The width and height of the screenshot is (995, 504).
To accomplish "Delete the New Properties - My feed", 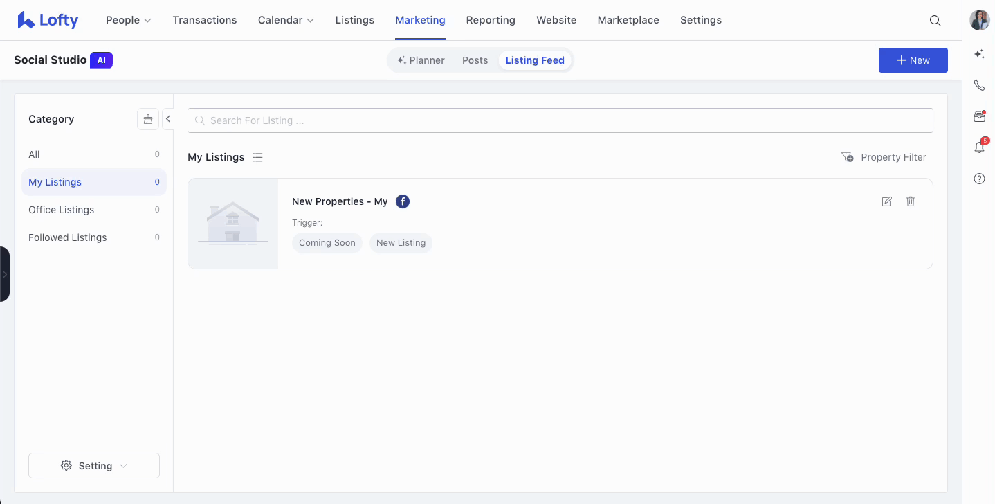I will [x=911, y=201].
